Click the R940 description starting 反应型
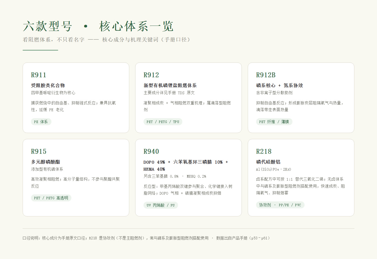377x259 pixels. [x=188, y=190]
